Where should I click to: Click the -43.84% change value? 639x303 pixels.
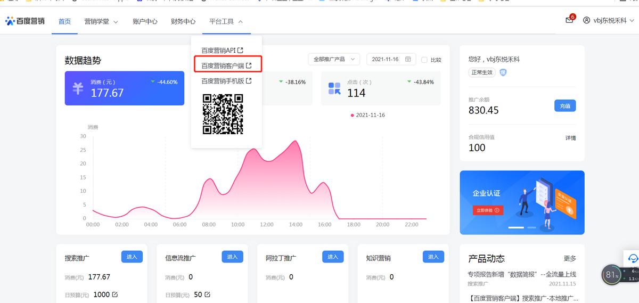423,82
